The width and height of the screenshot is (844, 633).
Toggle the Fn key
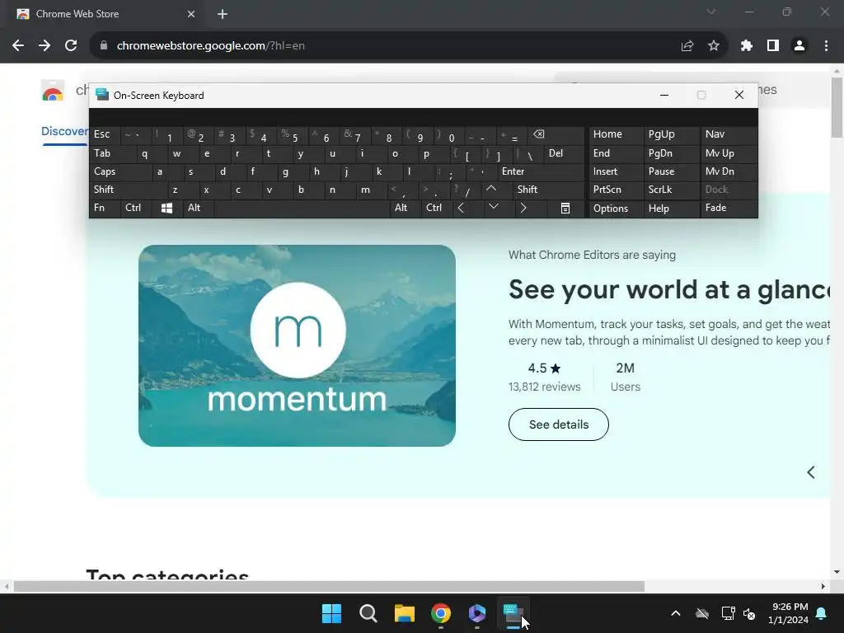click(x=105, y=208)
